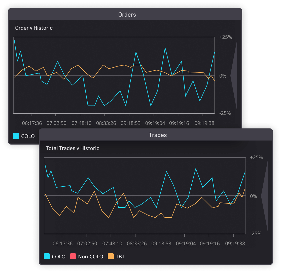Select the orange TBT color swatch in Trades

tap(110, 256)
